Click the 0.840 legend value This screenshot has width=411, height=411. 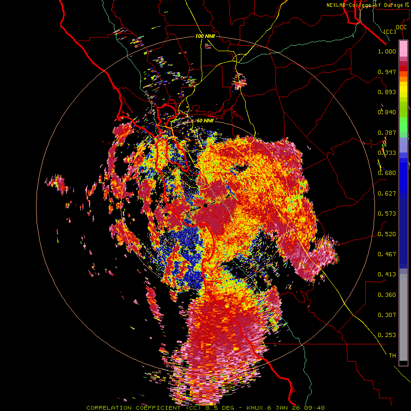coord(387,112)
